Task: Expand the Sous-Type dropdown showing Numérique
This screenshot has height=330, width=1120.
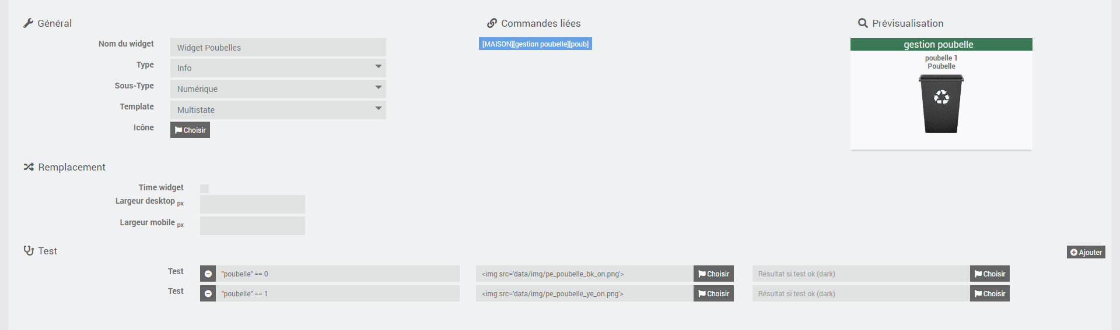Action: click(x=278, y=89)
